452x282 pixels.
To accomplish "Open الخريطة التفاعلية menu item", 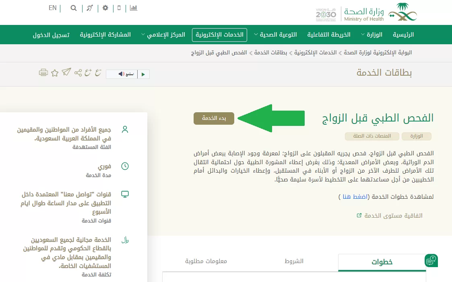I will tap(328, 35).
